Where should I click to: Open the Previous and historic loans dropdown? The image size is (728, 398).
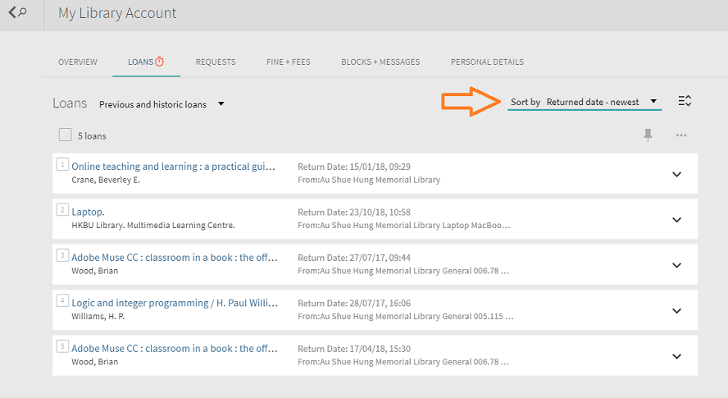coord(162,104)
